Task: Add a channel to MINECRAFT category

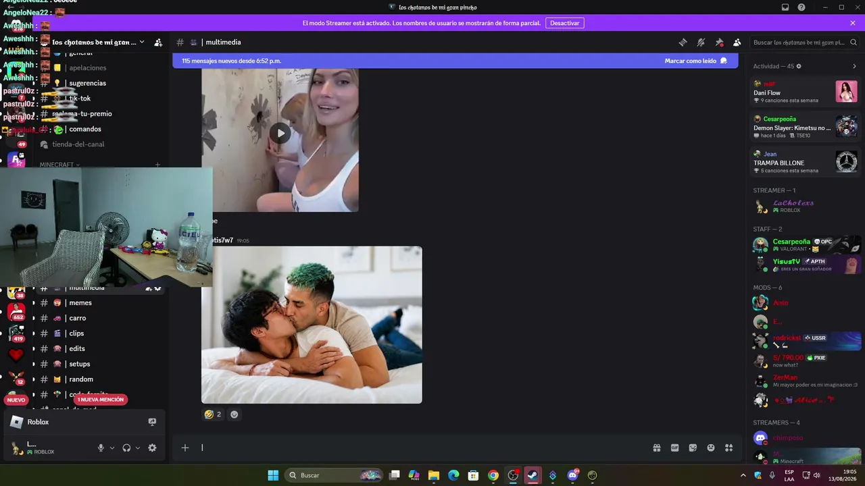Action: (x=157, y=165)
